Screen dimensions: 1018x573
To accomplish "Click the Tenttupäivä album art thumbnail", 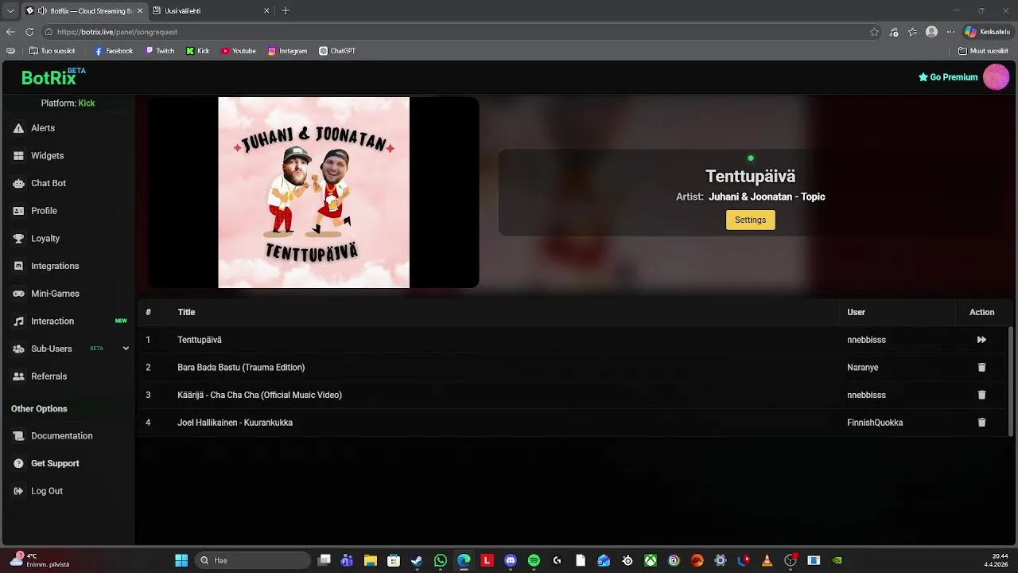I will point(313,193).
